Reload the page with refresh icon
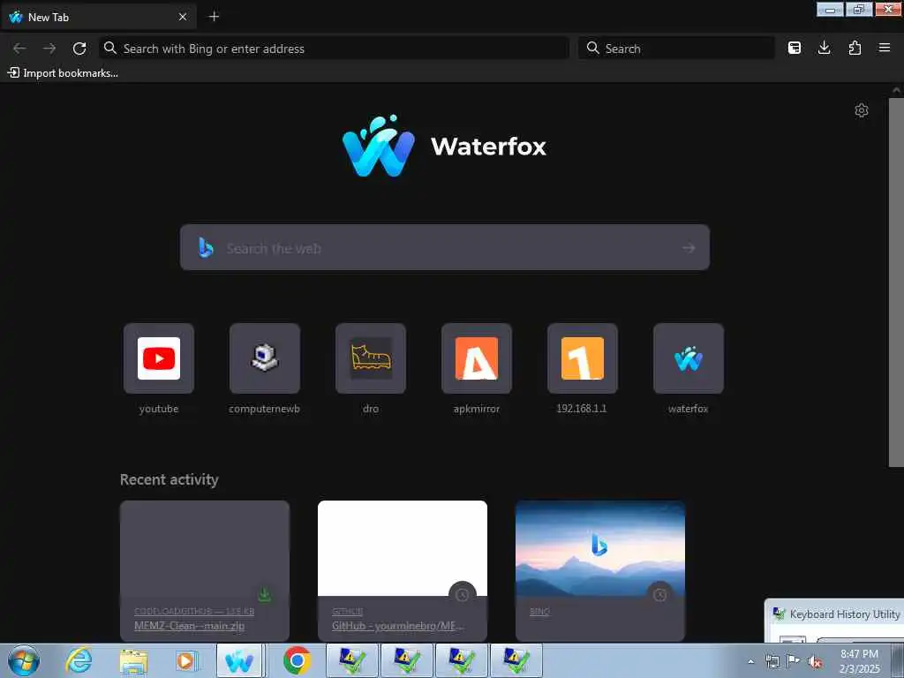 [x=79, y=49]
